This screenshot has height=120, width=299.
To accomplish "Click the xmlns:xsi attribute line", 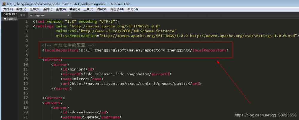I will tap(116, 31).
